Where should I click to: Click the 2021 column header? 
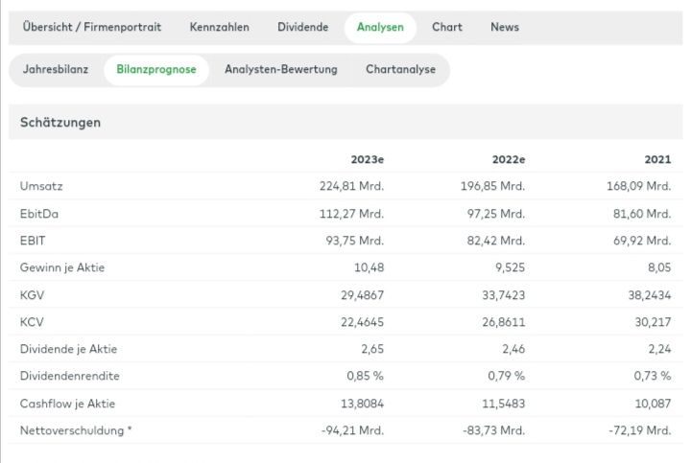[657, 159]
